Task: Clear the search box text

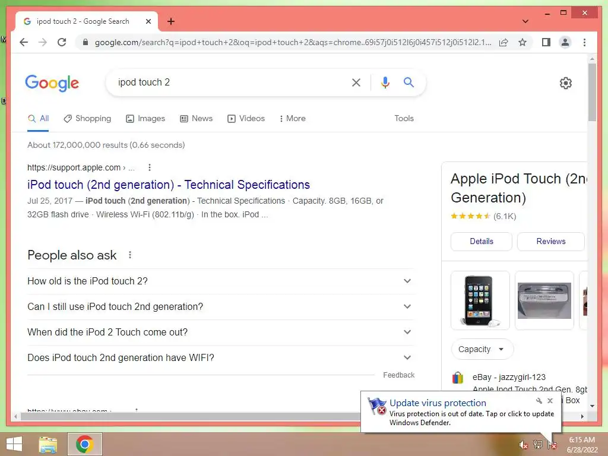Action: 356,82
